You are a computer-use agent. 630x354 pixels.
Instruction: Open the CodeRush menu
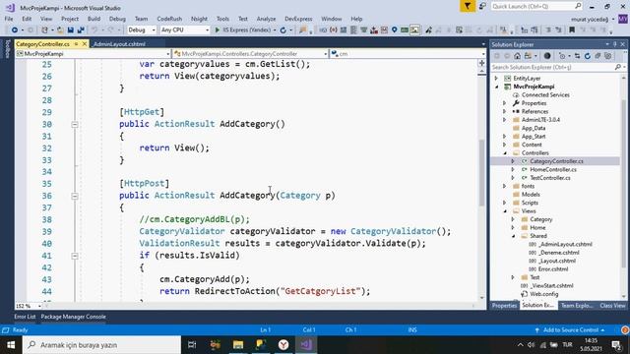(x=169, y=19)
